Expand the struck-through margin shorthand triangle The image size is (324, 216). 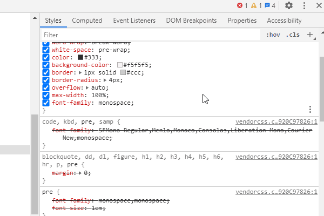(x=80, y=173)
